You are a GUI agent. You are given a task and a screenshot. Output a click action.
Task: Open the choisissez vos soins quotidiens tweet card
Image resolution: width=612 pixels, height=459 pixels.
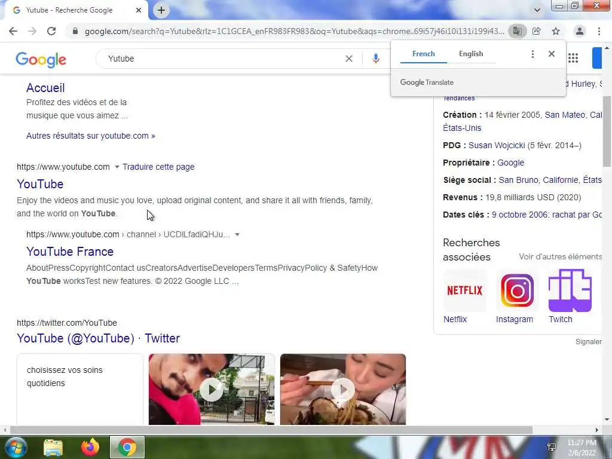tap(80, 389)
